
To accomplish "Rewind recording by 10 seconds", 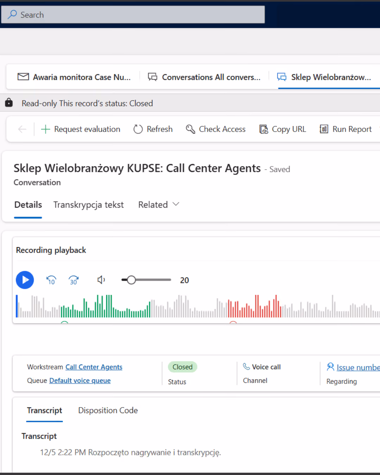I will (x=51, y=280).
